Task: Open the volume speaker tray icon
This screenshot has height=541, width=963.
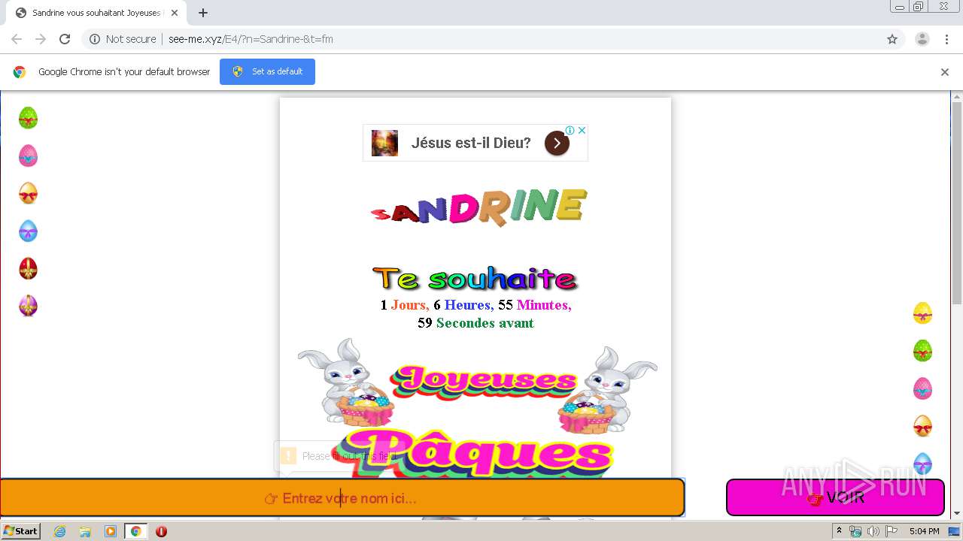Action: [x=873, y=531]
